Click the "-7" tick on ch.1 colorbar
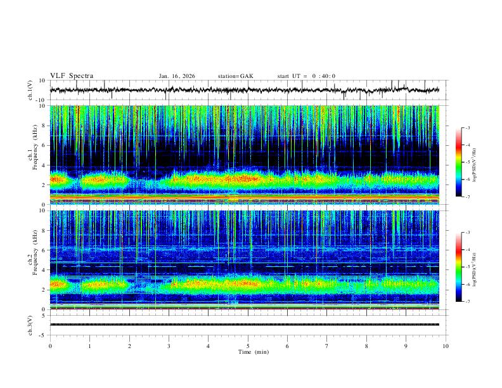Image resolution: width=502 pixels, height=388 pixels. point(467,197)
